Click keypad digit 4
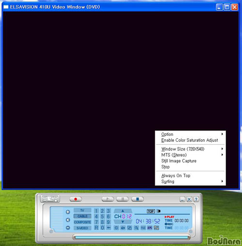Screen dimensions: 242x246 [x=96, y=216]
